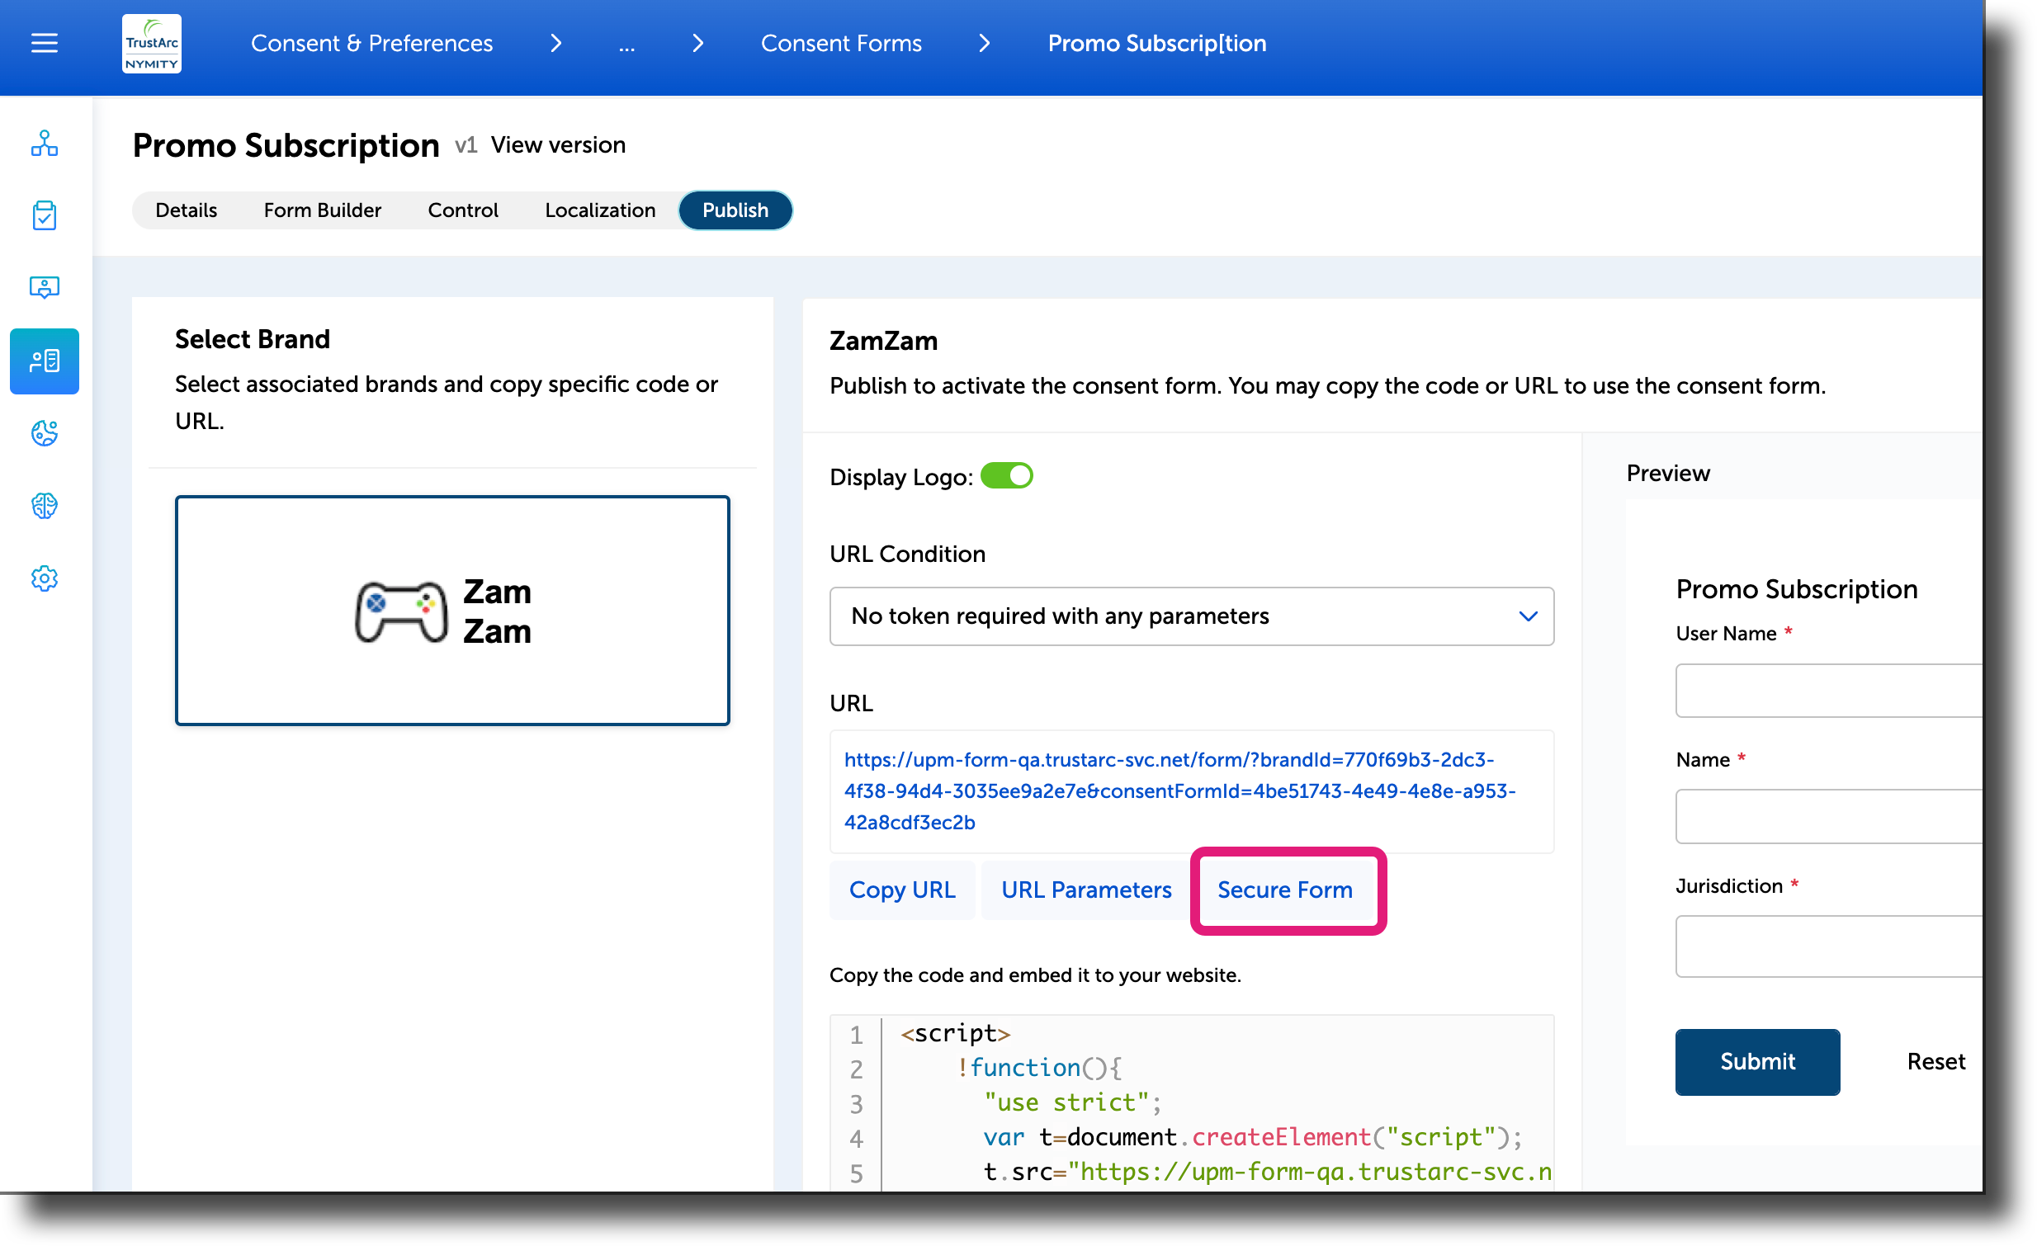The height and width of the screenshot is (1246, 2037).
Task: Select the consent forms sidebar icon
Action: [x=45, y=361]
